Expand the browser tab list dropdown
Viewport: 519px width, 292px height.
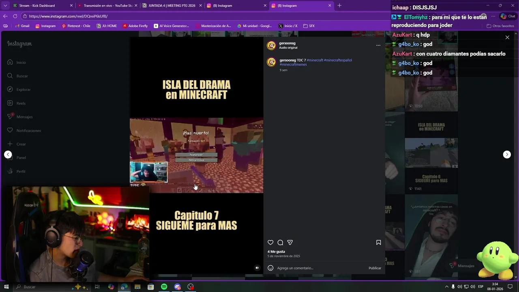point(5,6)
